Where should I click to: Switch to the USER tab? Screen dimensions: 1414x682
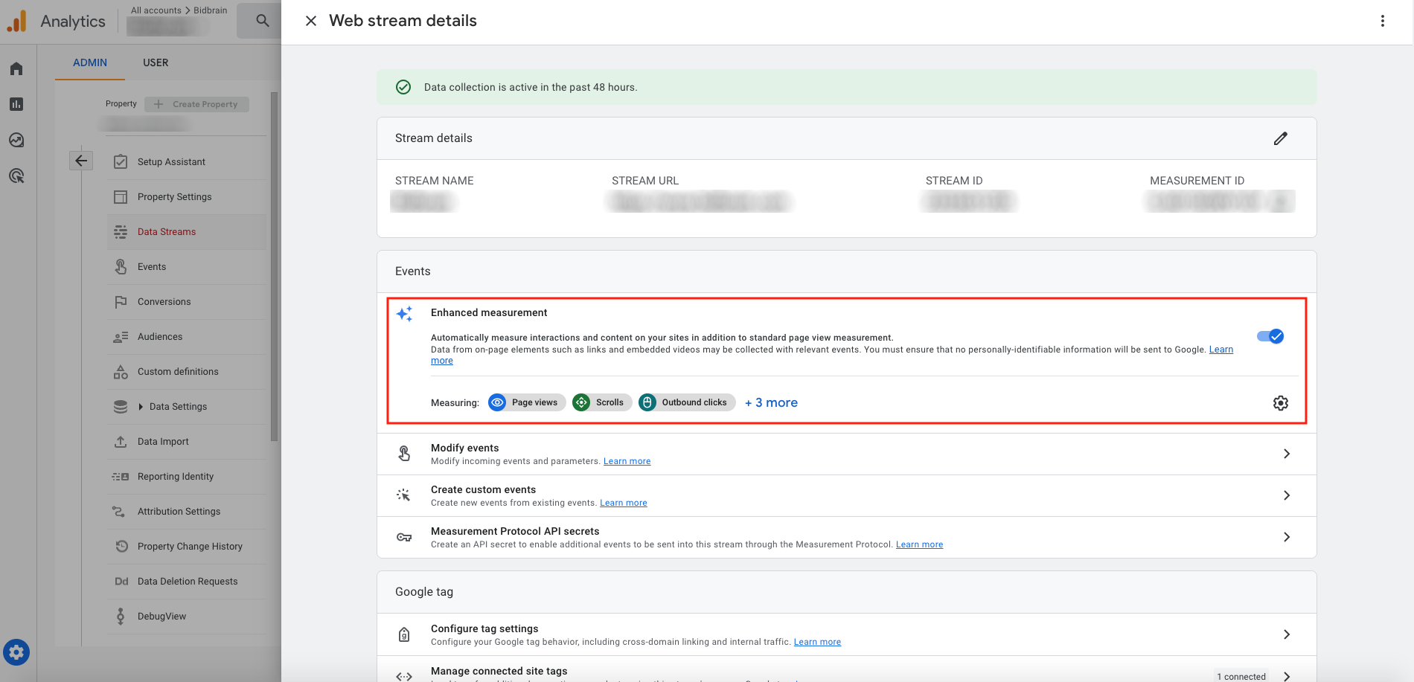156,62
